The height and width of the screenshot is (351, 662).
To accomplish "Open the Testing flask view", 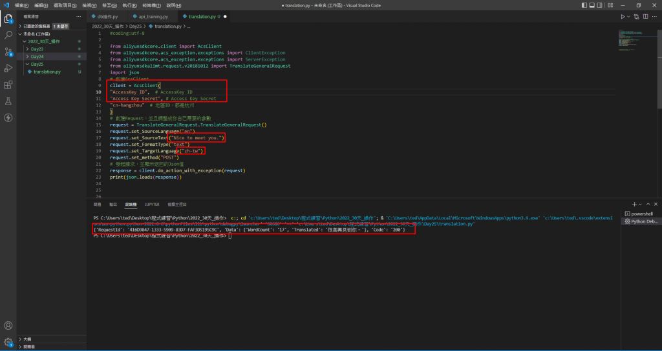I will [x=8, y=101].
